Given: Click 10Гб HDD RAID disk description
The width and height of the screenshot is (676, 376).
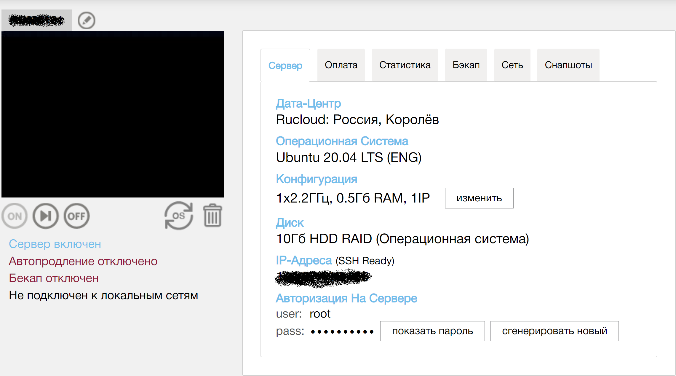Looking at the screenshot, I should (x=402, y=239).
